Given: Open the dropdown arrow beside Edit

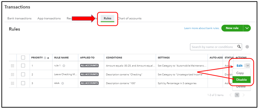Looking at the screenshot, I should [248, 66].
